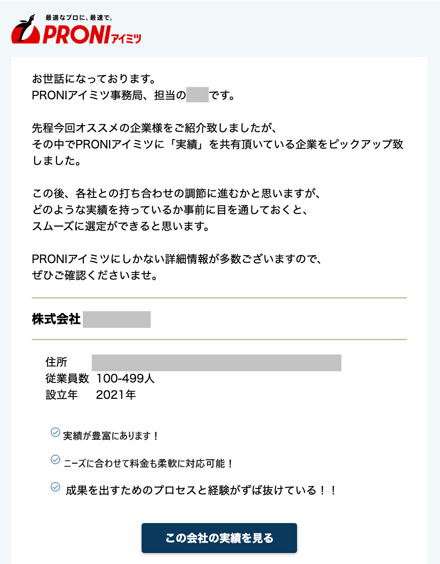Click the text ニーズに合わせて料金も柔軟に対応可能！

(148, 463)
